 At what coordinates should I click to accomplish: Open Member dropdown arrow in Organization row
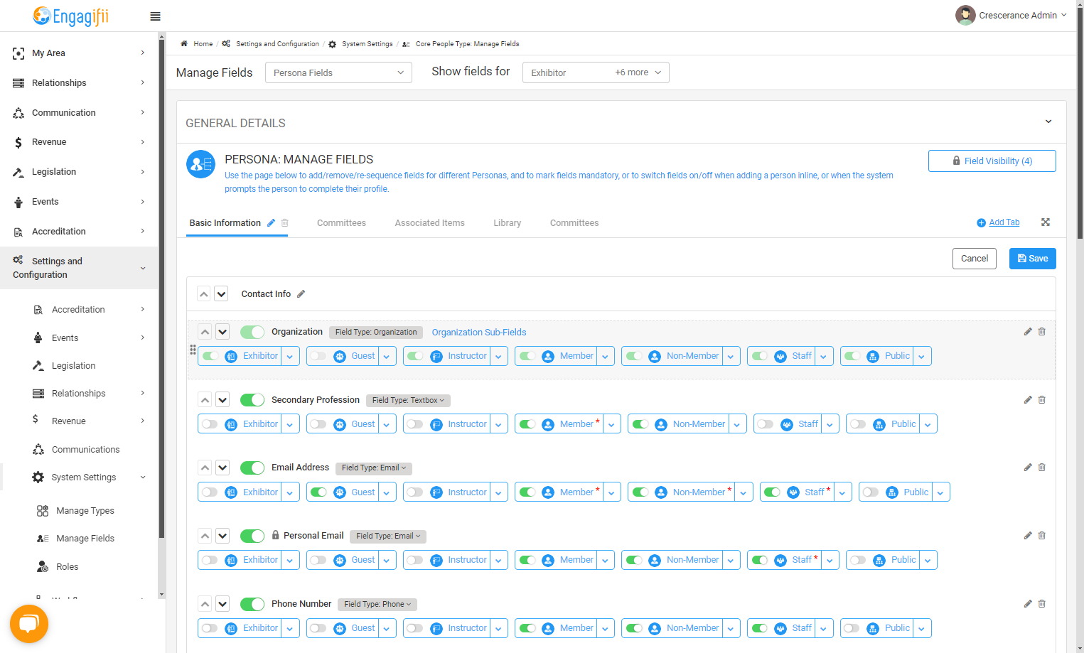pos(606,357)
